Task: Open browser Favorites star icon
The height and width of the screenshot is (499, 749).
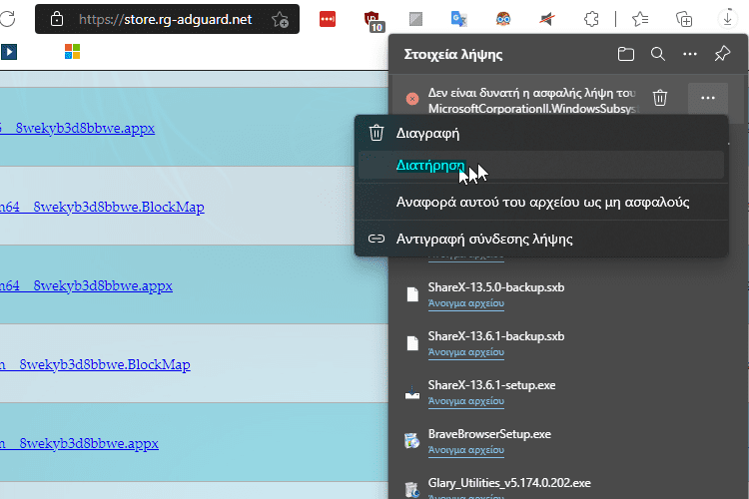Action: tap(641, 19)
